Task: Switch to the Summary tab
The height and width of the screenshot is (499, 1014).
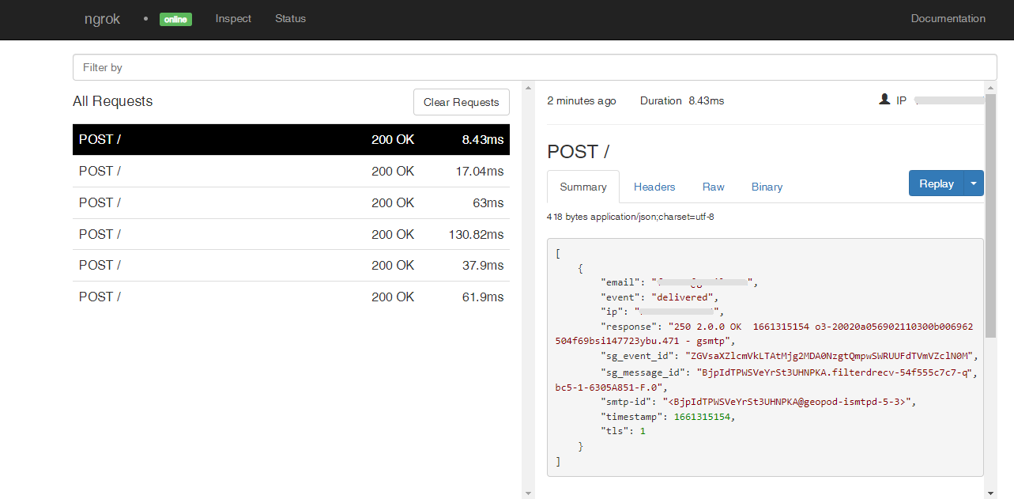Action: [x=583, y=187]
